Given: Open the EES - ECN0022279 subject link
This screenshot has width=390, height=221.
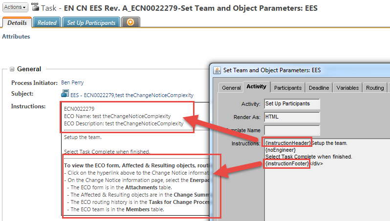Looking at the screenshot, I should click(132, 95).
